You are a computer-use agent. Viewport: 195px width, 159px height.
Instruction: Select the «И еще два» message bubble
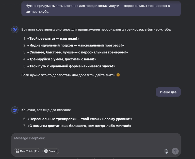point(168,92)
